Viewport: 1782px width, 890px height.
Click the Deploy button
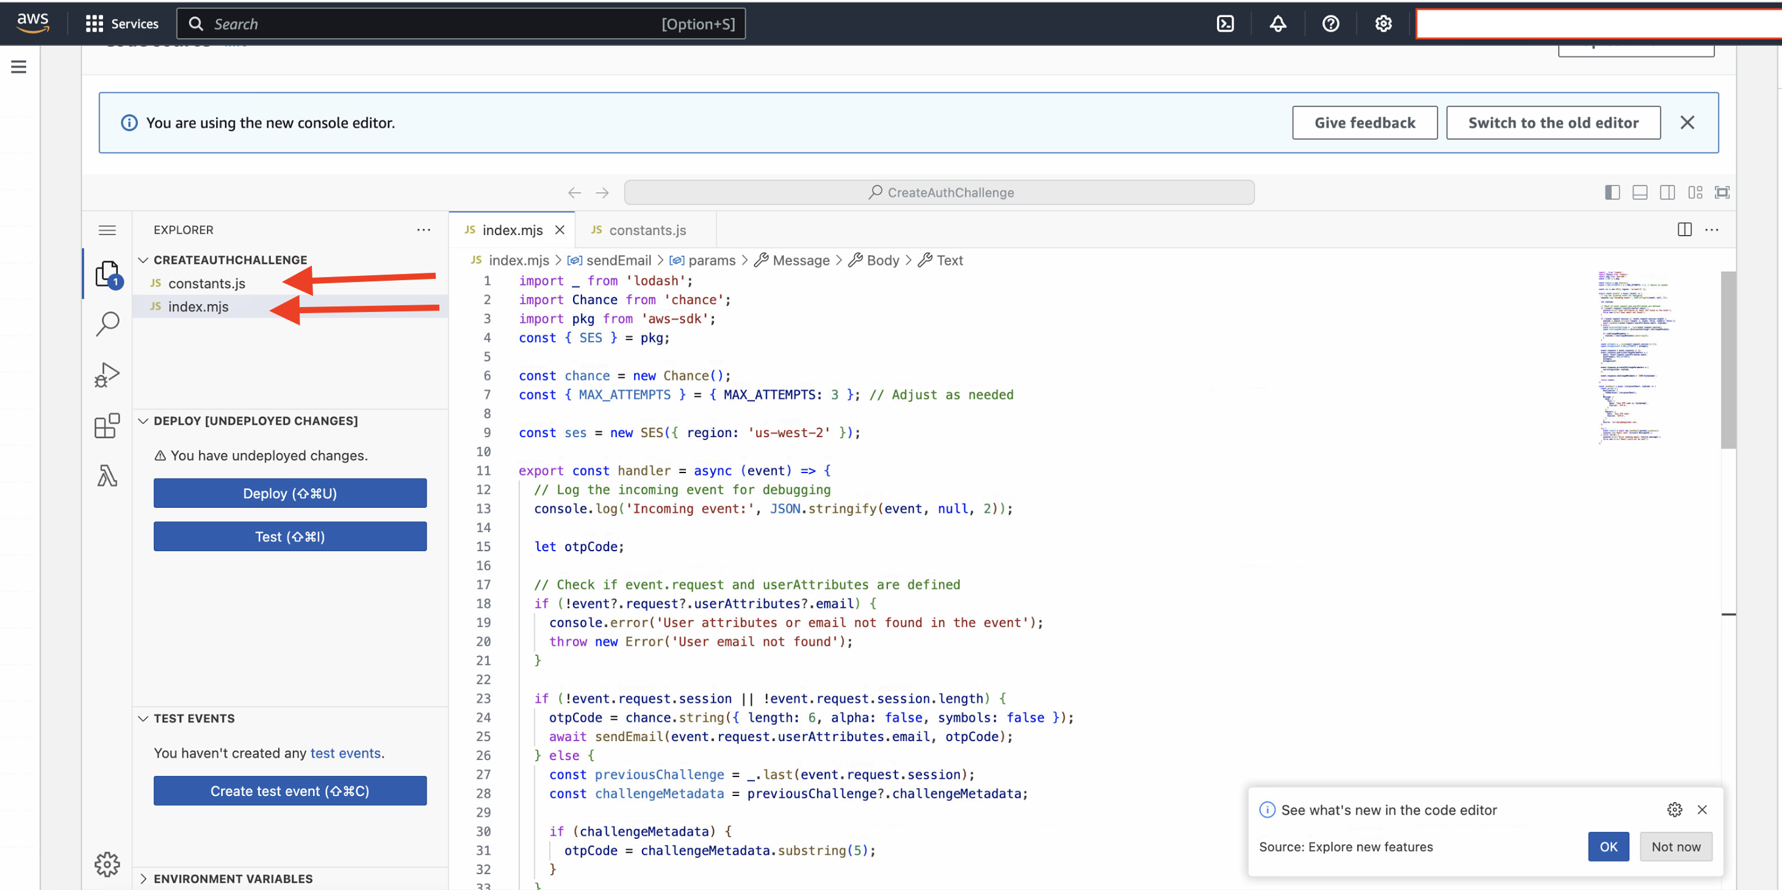[x=290, y=493]
